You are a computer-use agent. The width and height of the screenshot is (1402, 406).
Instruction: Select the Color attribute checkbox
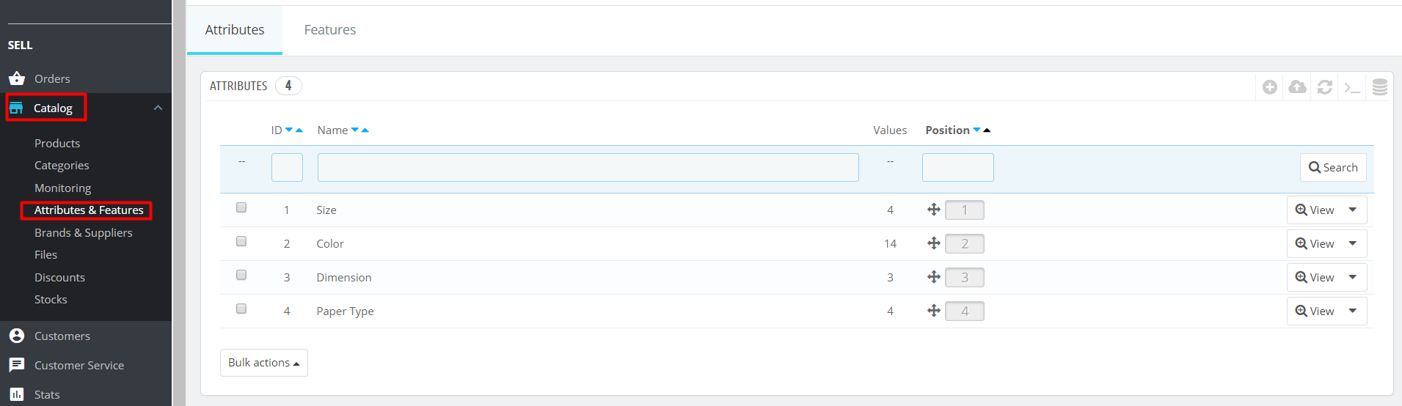coord(241,242)
